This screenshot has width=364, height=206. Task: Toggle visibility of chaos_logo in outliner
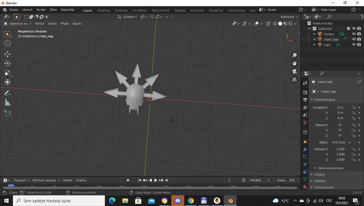(354, 39)
